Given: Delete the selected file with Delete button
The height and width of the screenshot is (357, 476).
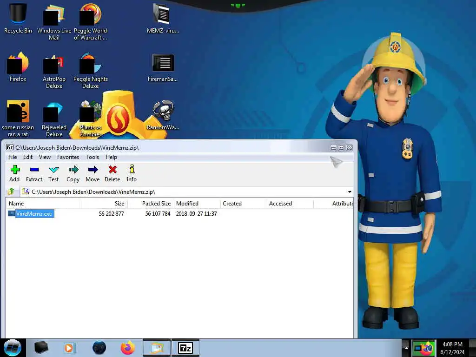Looking at the screenshot, I should (112, 174).
